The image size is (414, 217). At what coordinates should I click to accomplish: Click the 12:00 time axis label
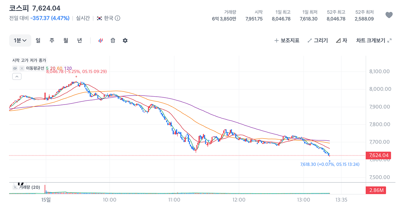239,199
